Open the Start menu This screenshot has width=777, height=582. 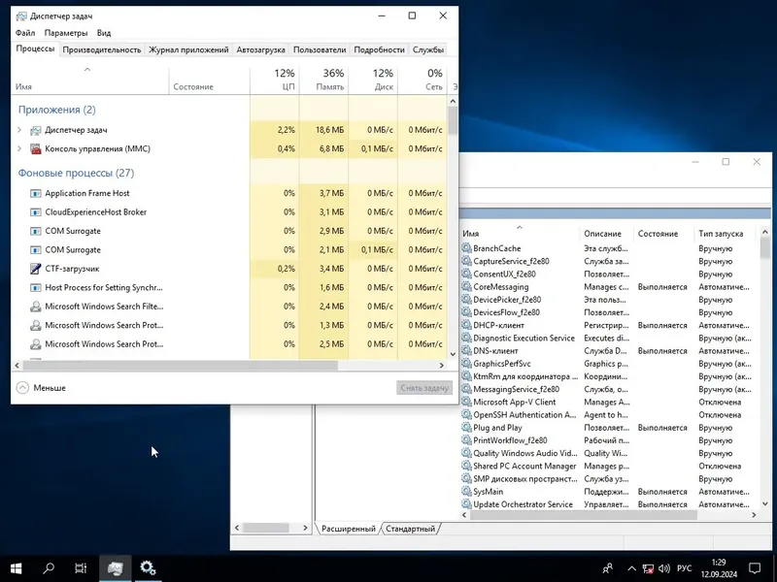[x=17, y=567]
